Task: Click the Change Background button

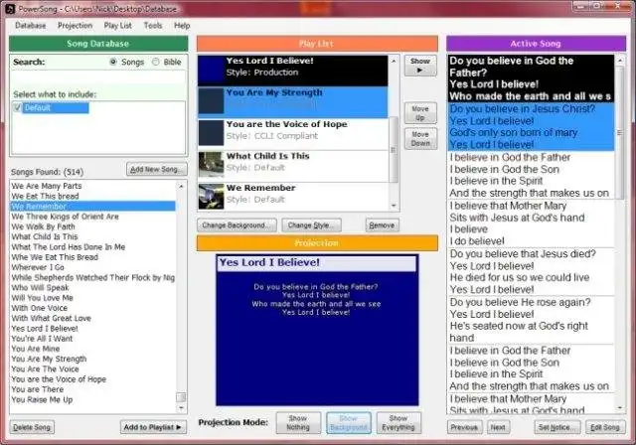Action: point(237,224)
